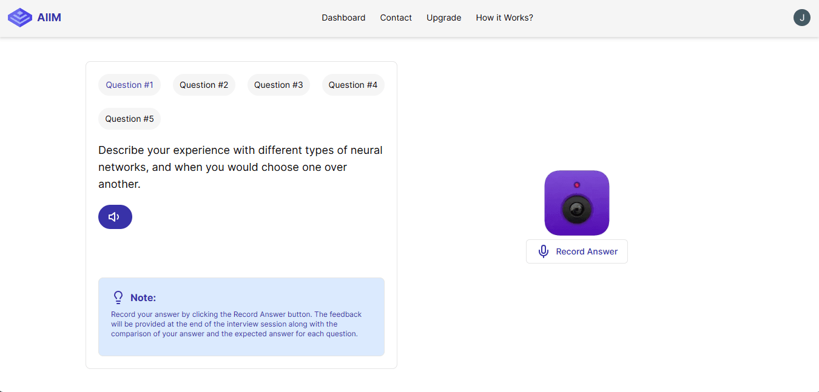The image size is (819, 392).
Task: Click the AIIM stacked-layers logo icon
Action: [20, 18]
